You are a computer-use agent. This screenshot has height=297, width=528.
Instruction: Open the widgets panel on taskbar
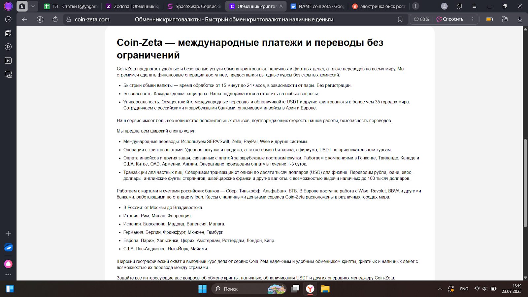10,289
